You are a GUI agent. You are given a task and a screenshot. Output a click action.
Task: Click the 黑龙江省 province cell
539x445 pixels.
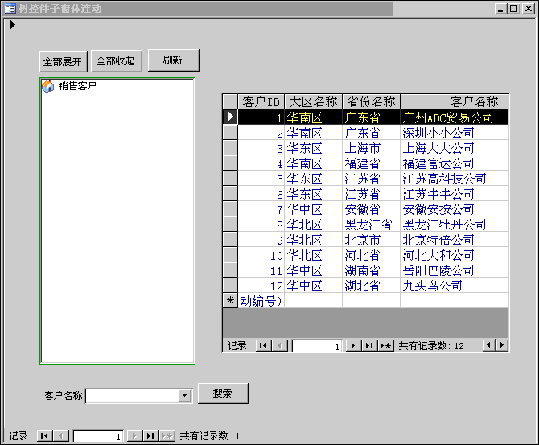[371, 224]
